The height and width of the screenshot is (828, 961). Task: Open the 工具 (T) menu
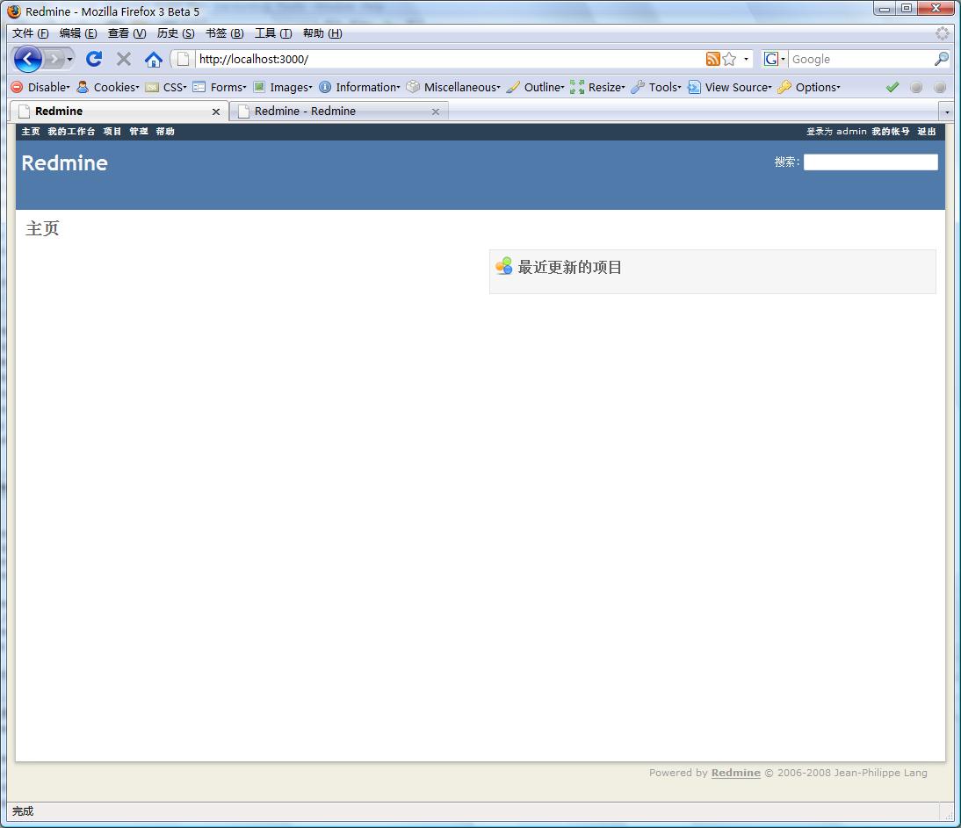273,33
